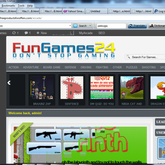This screenshot has width=165, height=165.
Task: Open the ADVENTURE category
Action: click(31, 67)
